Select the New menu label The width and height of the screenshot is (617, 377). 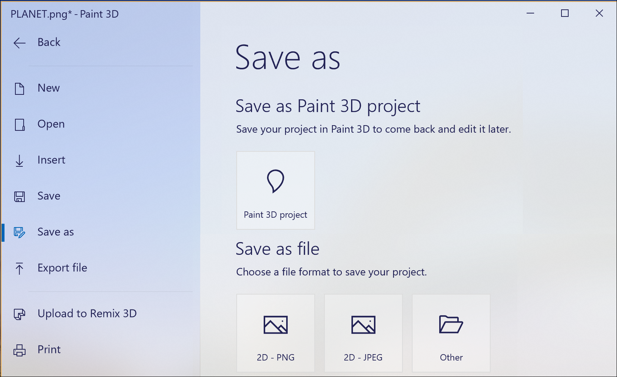point(49,88)
